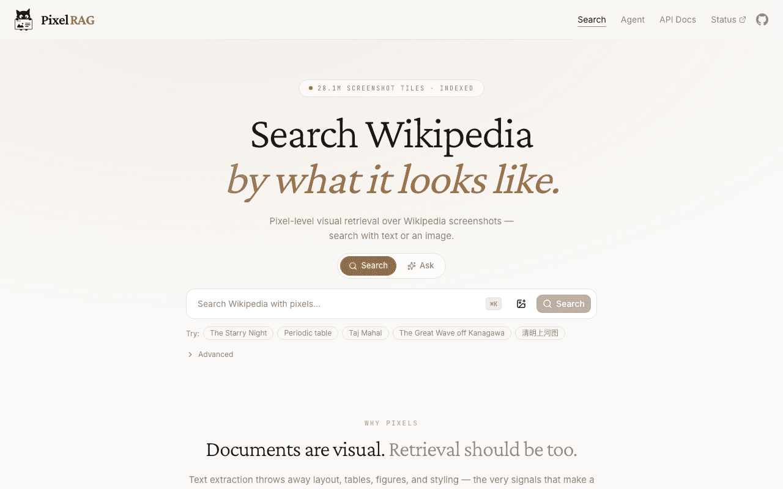Click the WHY PIXELS section label
Image resolution: width=783 pixels, height=489 pixels.
[x=391, y=423]
